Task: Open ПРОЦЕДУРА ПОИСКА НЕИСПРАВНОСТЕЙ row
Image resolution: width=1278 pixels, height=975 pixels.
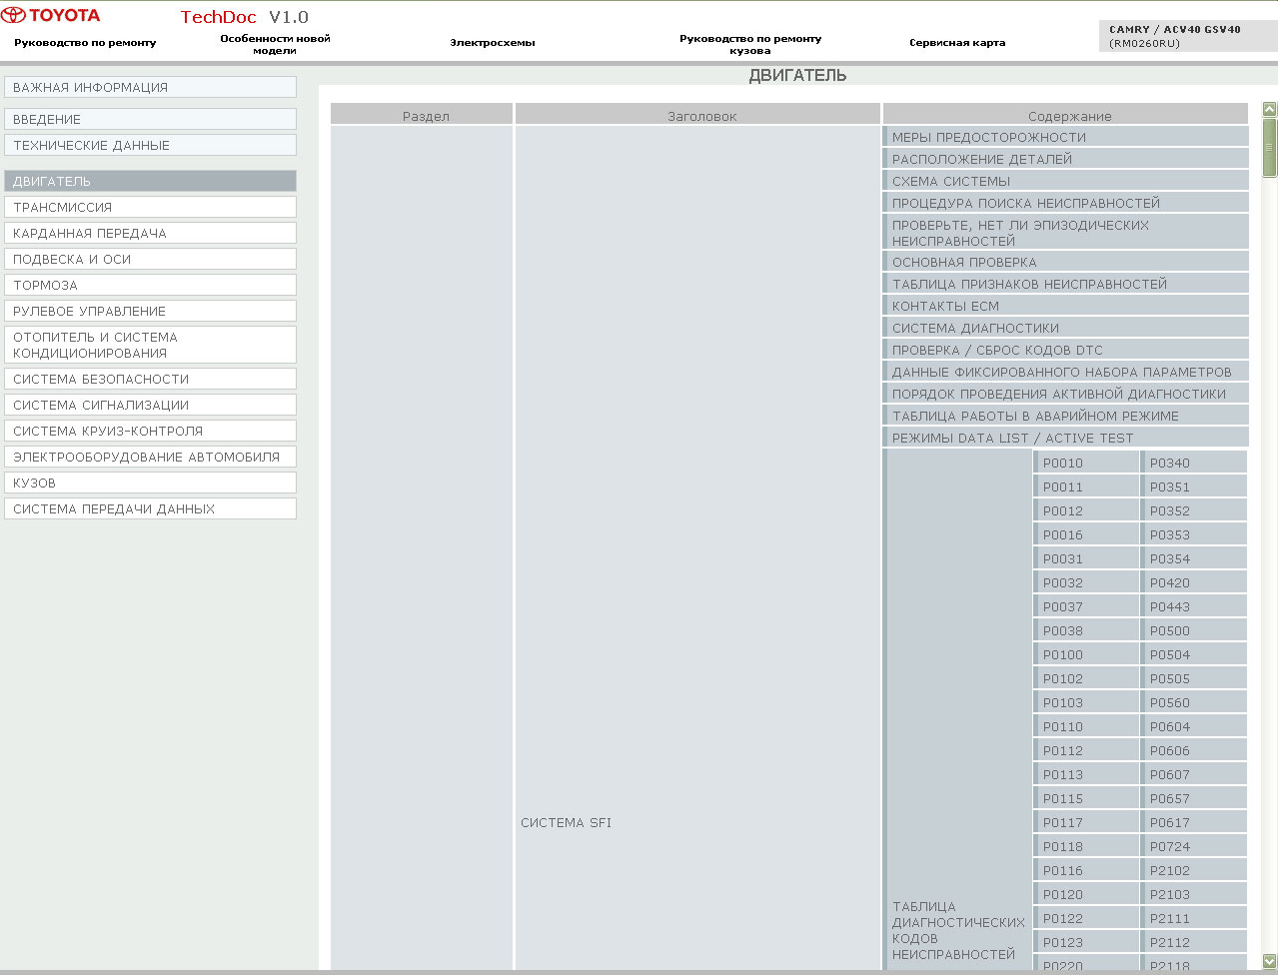Action: point(1065,203)
